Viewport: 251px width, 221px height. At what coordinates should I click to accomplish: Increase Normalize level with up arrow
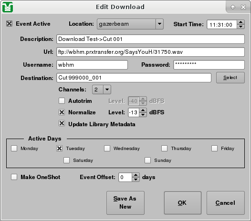143,110
